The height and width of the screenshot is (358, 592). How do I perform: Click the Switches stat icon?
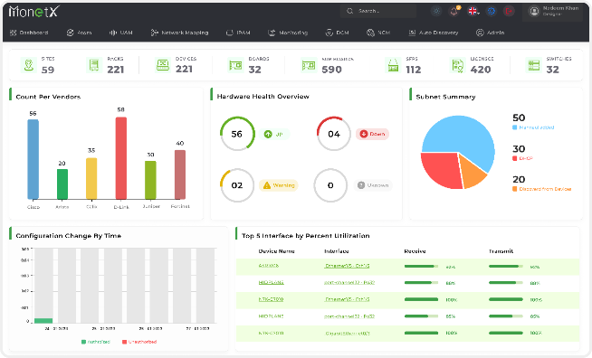tap(533, 65)
